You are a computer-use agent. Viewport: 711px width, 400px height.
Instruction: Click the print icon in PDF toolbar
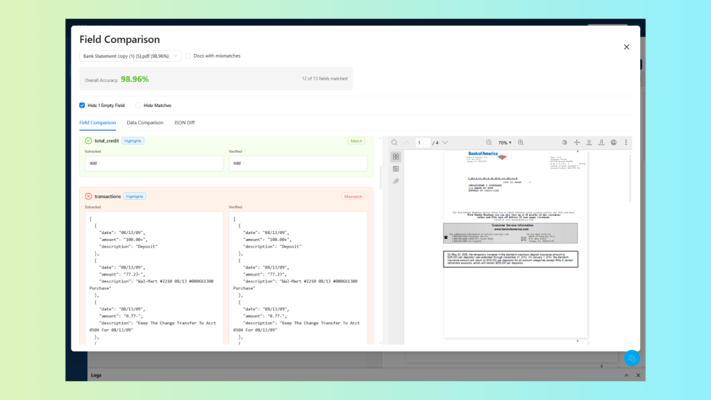coord(614,142)
